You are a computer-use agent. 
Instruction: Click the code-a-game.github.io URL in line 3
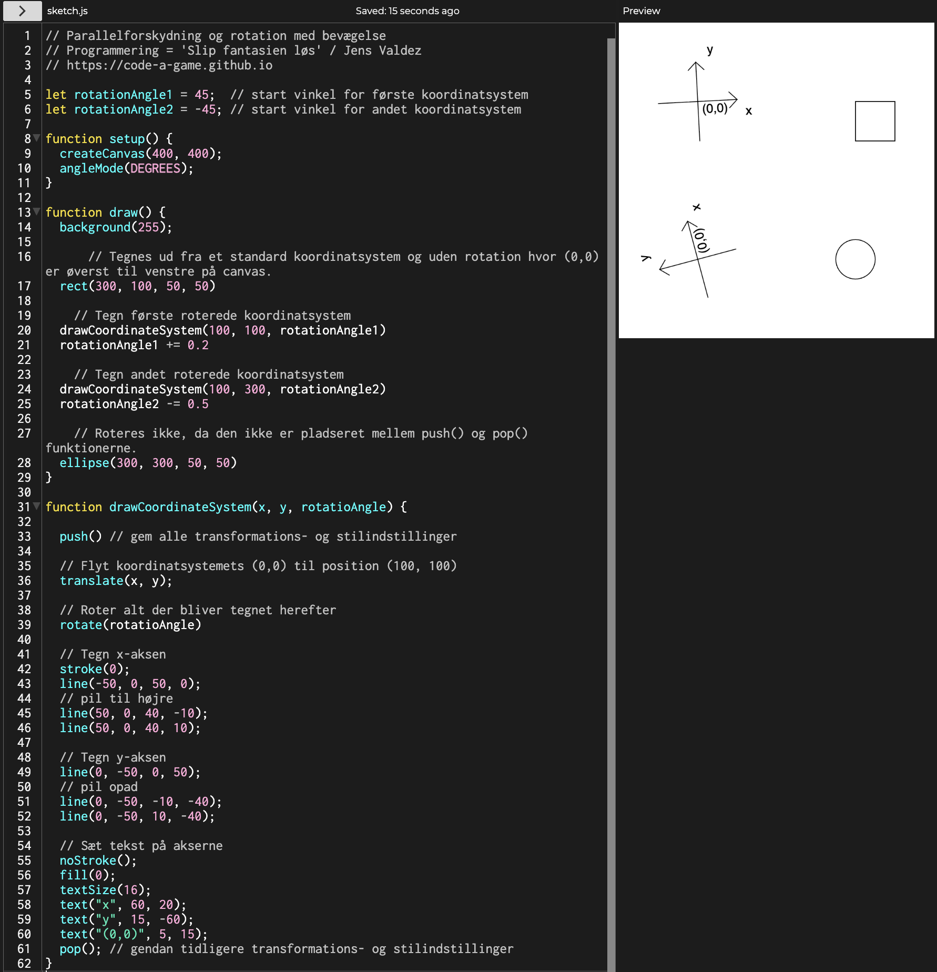[169, 65]
